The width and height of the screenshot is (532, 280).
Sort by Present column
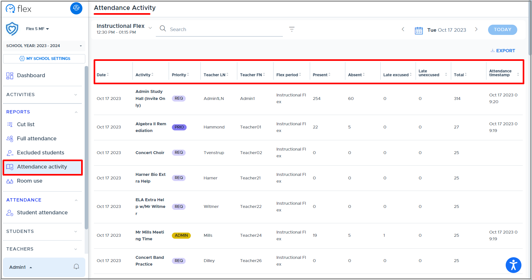329,75
